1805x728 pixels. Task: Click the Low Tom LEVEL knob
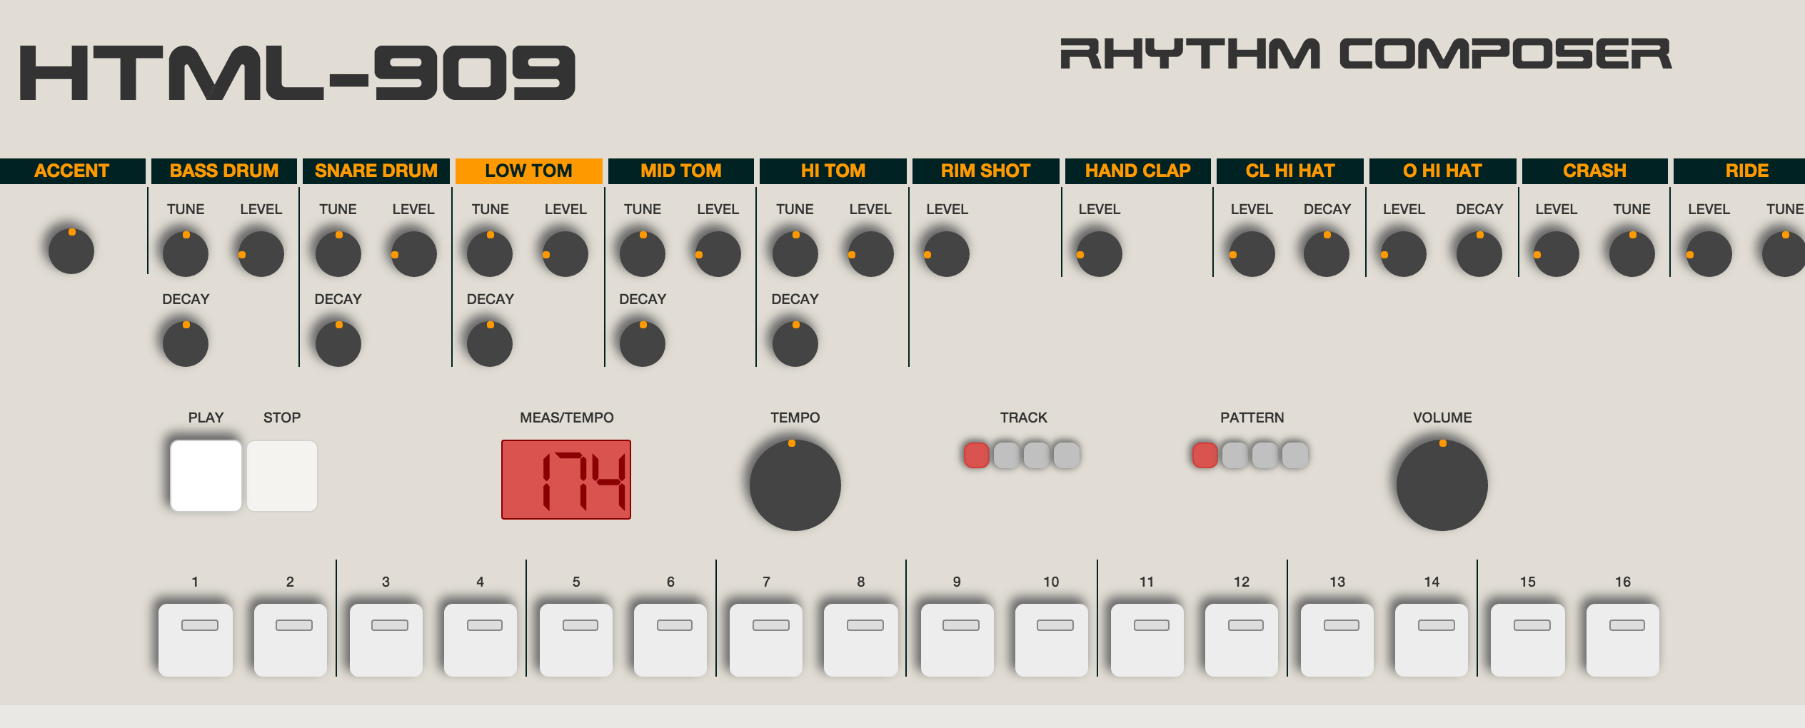click(x=565, y=253)
